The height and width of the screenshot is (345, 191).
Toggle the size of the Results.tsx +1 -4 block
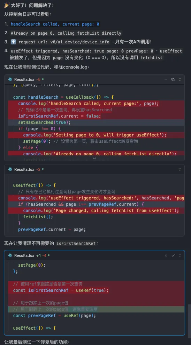click(180, 255)
